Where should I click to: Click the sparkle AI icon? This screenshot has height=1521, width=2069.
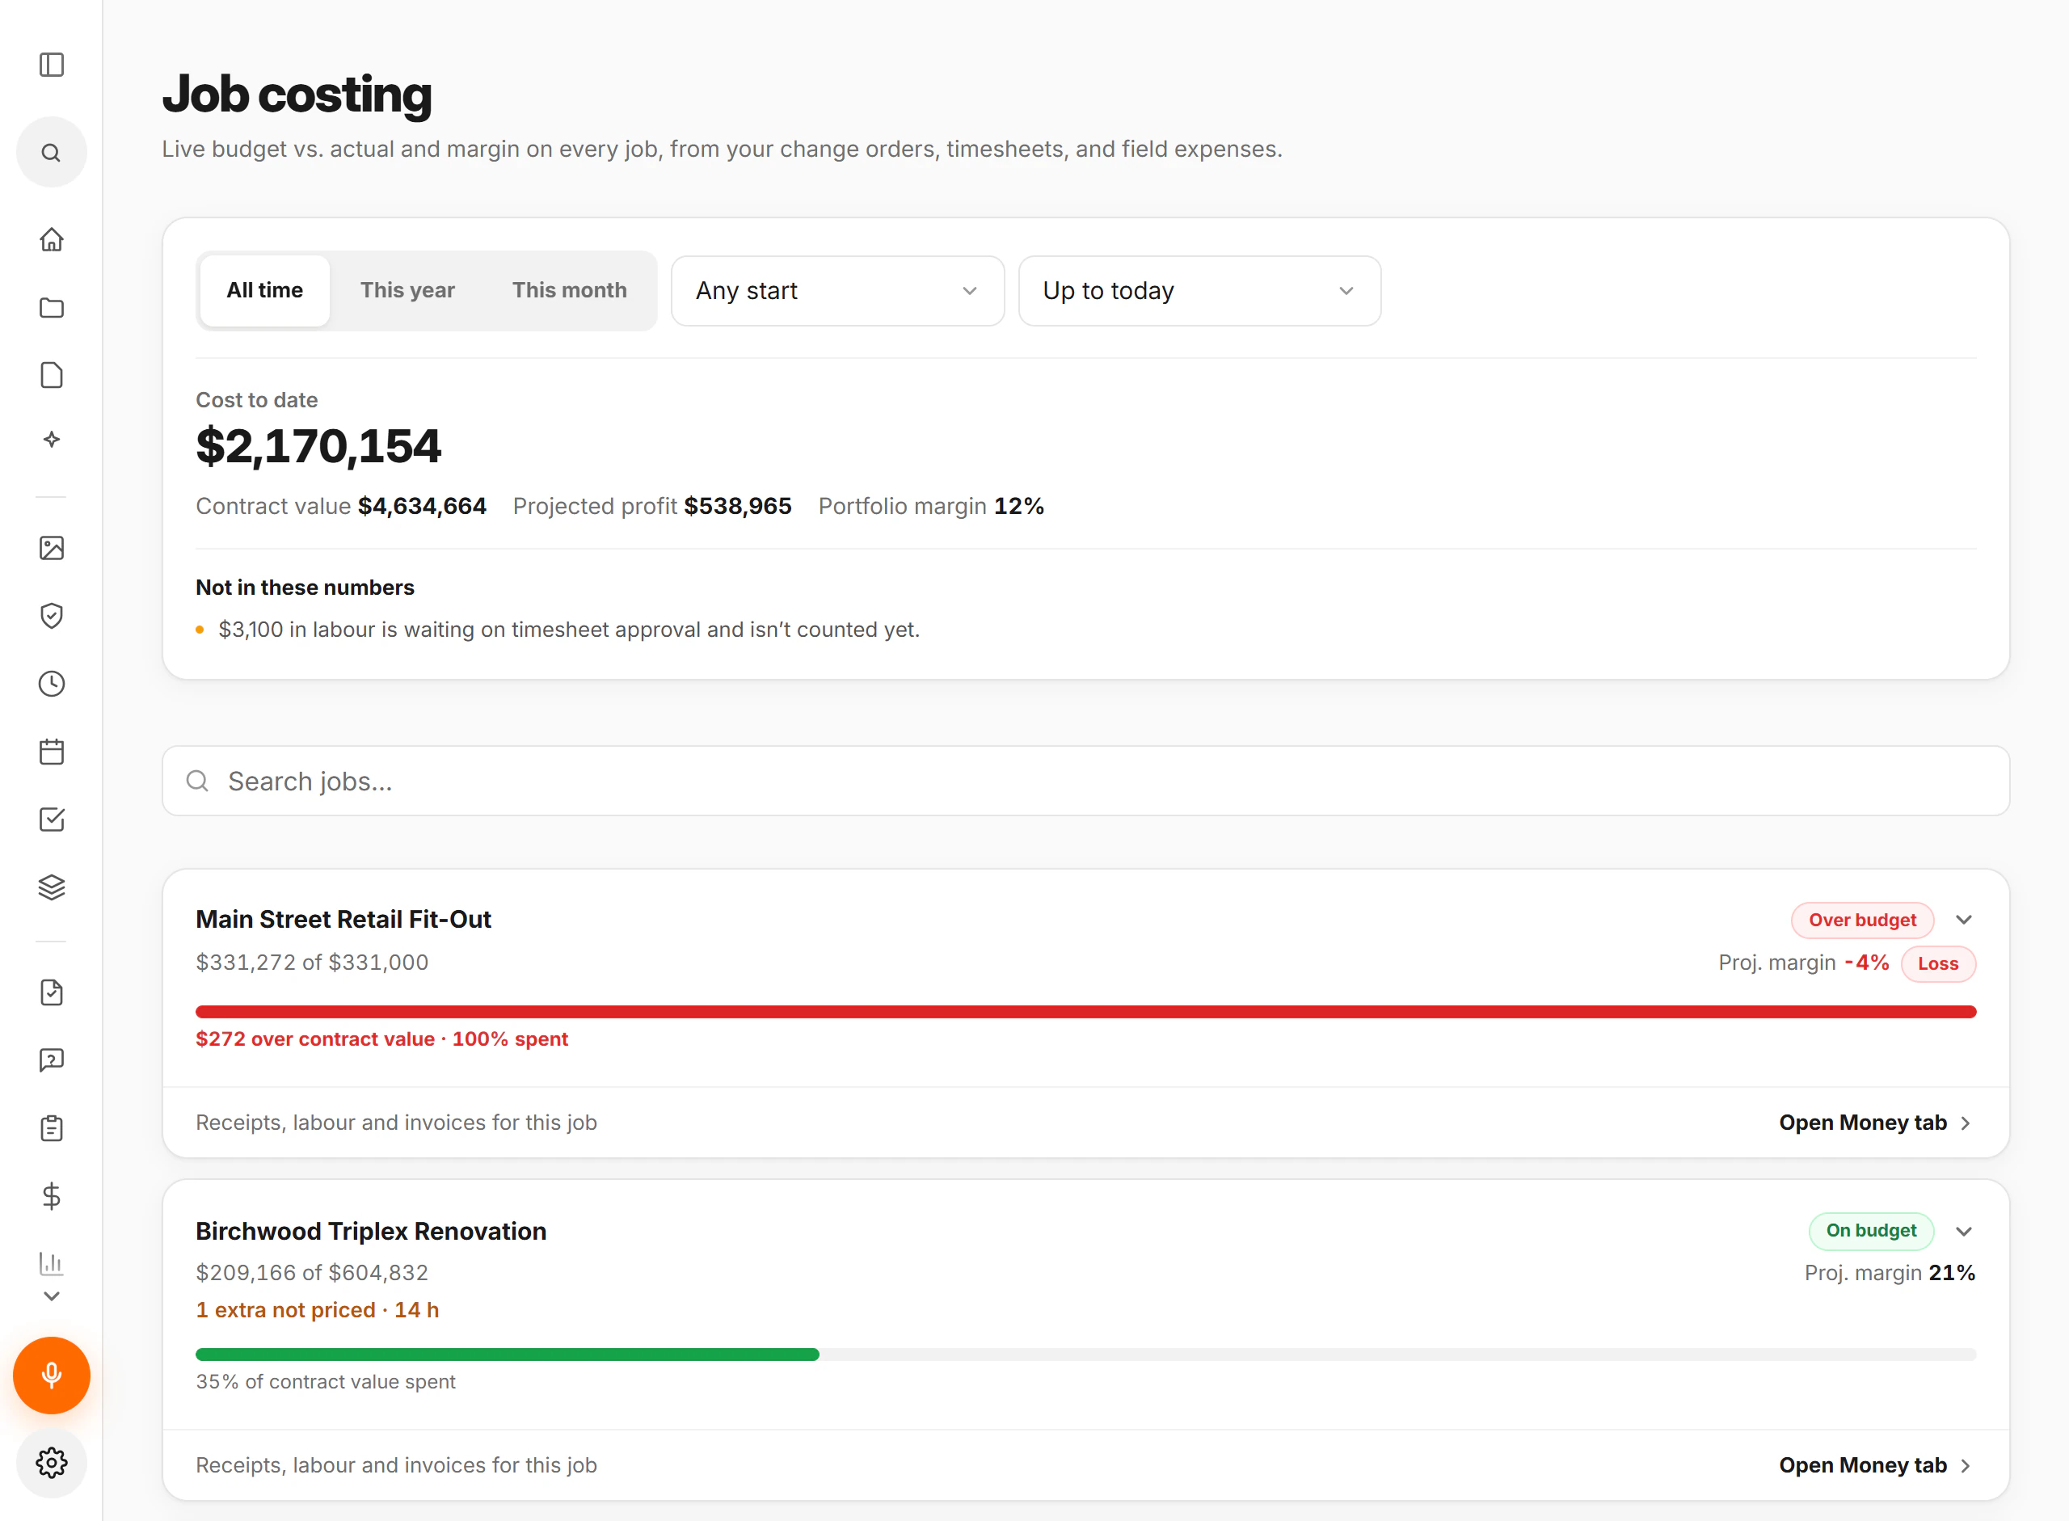point(52,440)
